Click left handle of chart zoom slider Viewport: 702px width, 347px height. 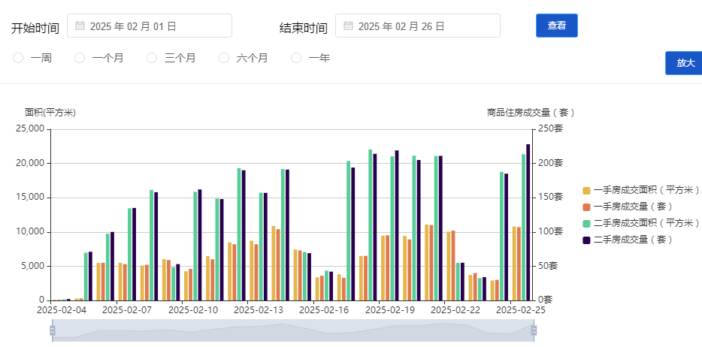tap(53, 330)
